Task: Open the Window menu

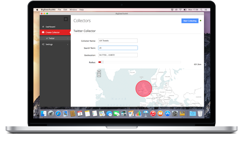Action: click(73, 10)
